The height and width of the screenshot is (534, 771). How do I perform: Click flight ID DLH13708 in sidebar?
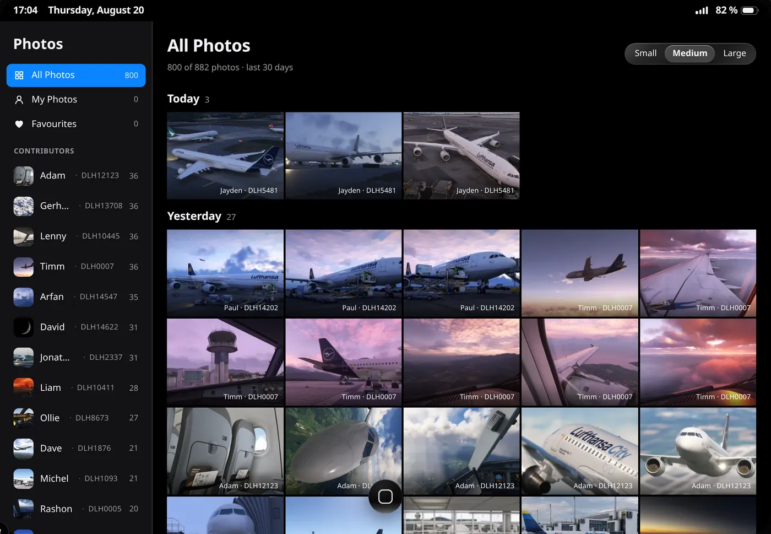104,206
